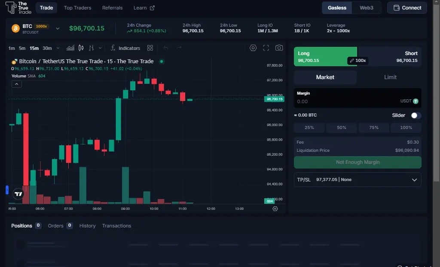Expand the BTC pair selector chevron
440x267 pixels.
tap(58, 28)
